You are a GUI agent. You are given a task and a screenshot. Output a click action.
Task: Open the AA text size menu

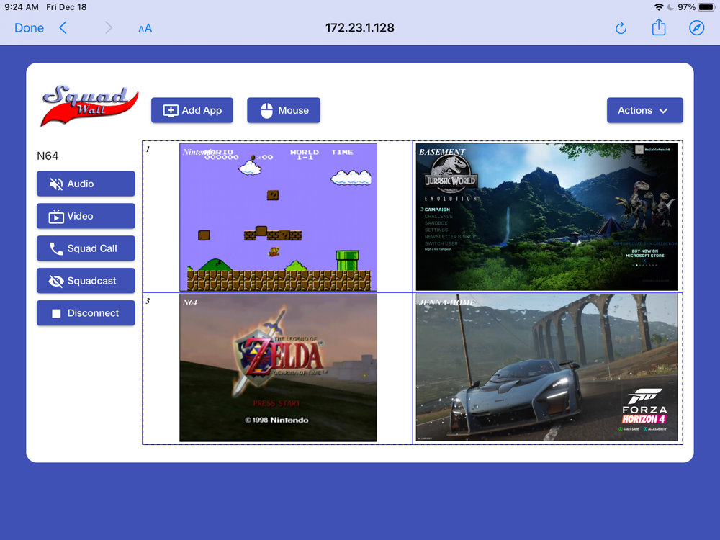145,29
